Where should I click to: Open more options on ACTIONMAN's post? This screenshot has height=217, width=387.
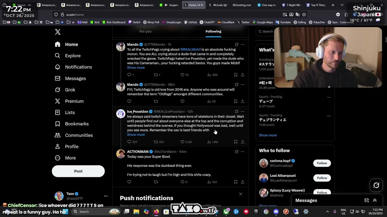(242, 152)
